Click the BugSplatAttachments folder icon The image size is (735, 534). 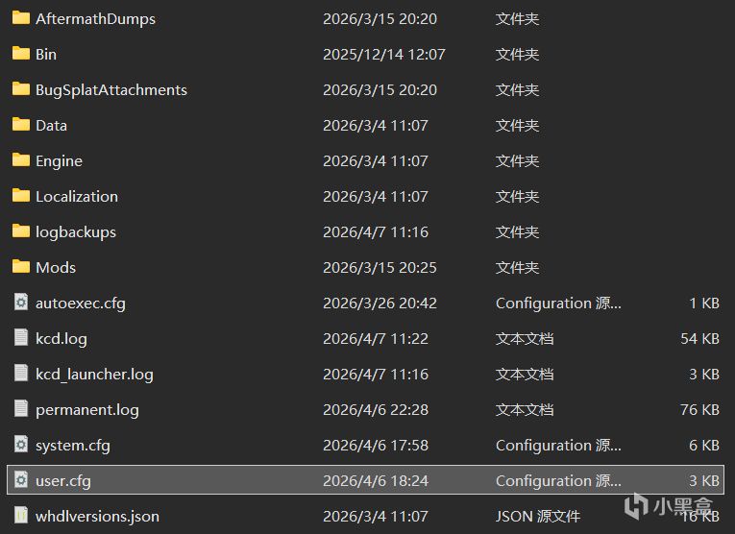pos(21,89)
